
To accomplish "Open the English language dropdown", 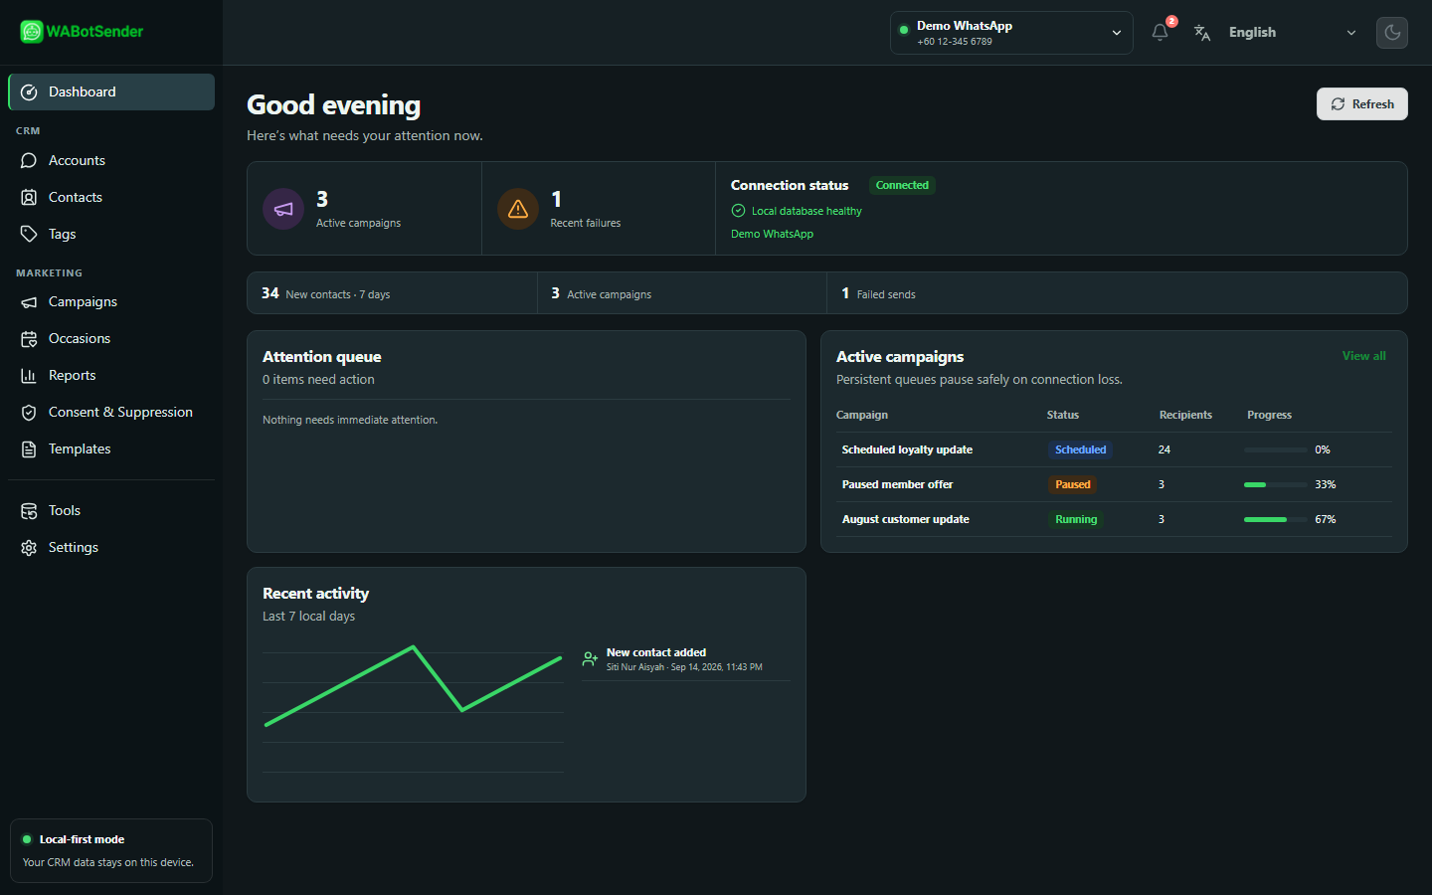I will click(x=1292, y=33).
